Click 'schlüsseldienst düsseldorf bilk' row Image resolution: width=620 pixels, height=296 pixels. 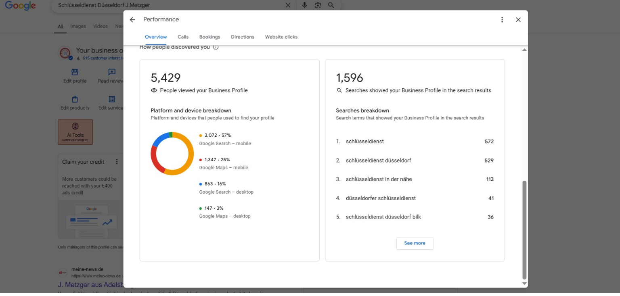[x=415, y=217]
